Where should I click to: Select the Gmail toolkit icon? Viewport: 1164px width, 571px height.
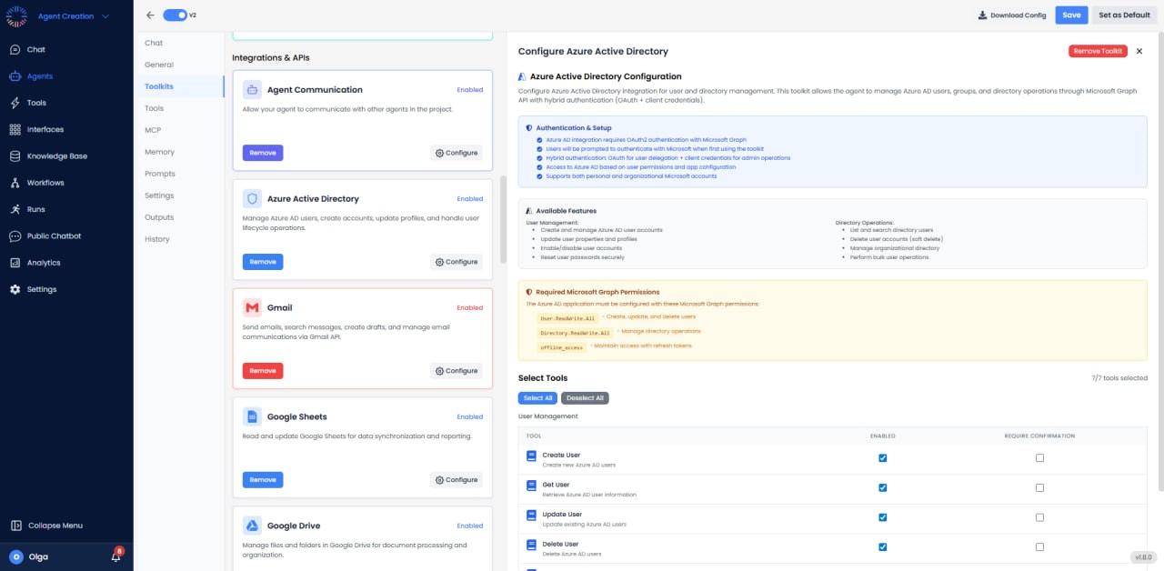coord(252,308)
